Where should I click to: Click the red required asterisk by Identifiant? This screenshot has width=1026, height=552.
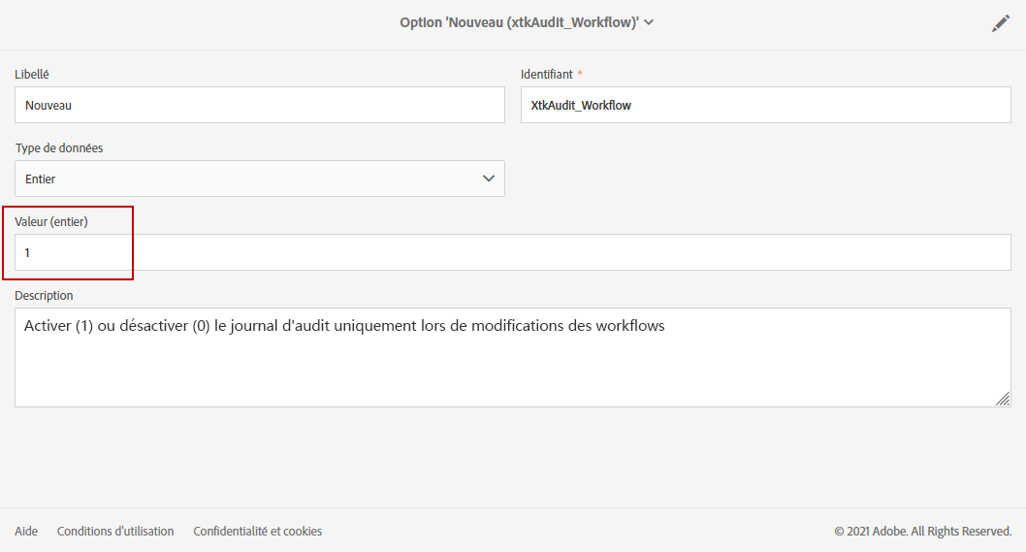point(580,74)
